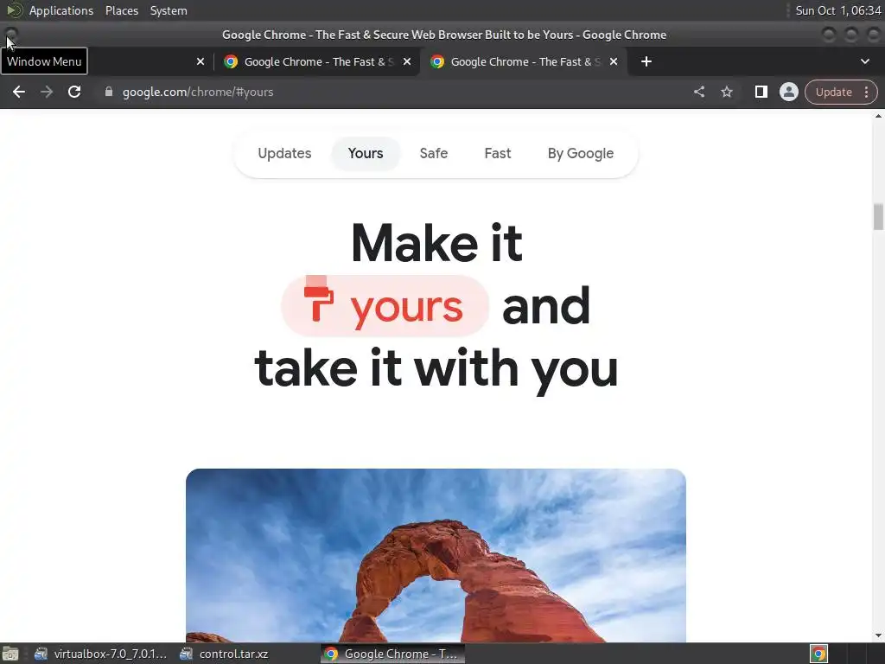The image size is (885, 664).
Task: Click the show desktop icon in taskbar
Action: [x=10, y=654]
